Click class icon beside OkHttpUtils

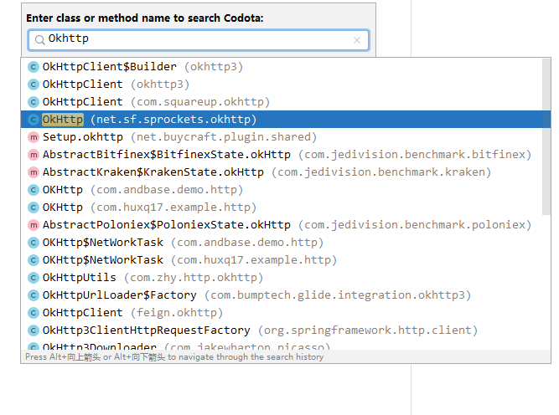pyautogui.click(x=34, y=278)
